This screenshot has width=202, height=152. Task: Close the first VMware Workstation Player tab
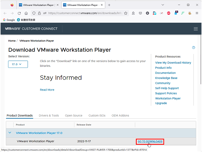57,5
